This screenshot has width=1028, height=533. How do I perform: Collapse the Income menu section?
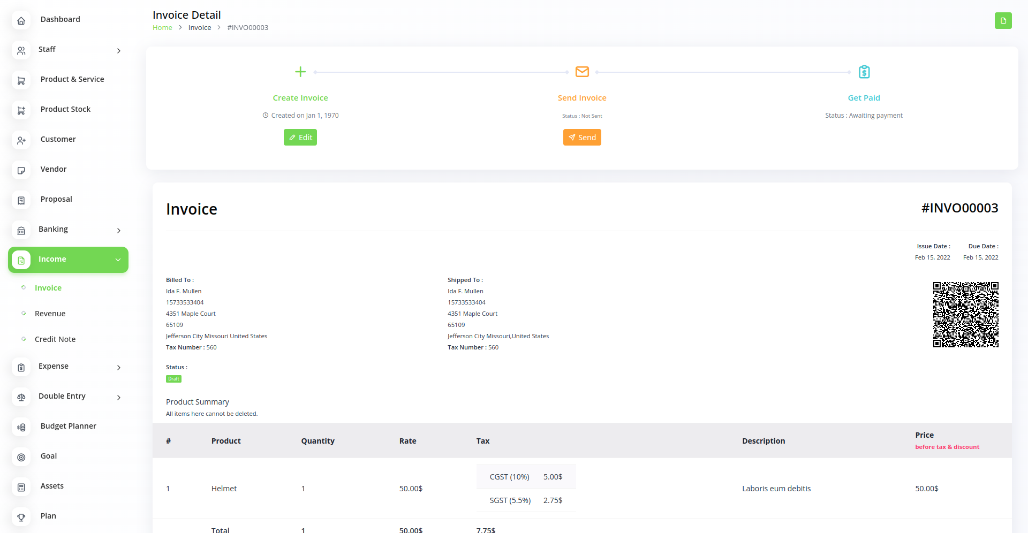point(118,260)
